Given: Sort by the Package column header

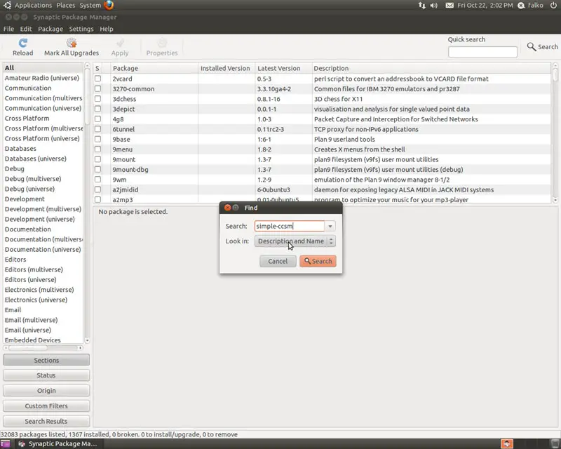Looking at the screenshot, I should (x=154, y=68).
